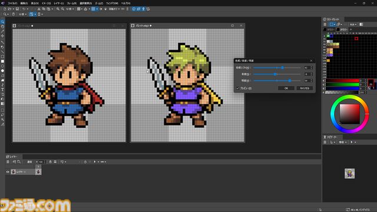Click the zoom out magnifier icon
Screen dimensions: 377x212
pos(62,9)
